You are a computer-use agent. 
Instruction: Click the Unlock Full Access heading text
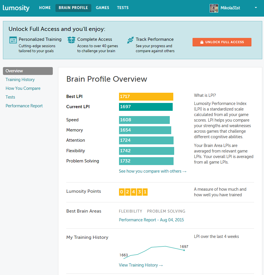57,29
